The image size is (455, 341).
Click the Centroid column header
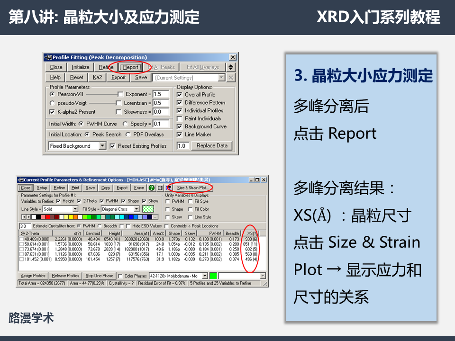93,233
